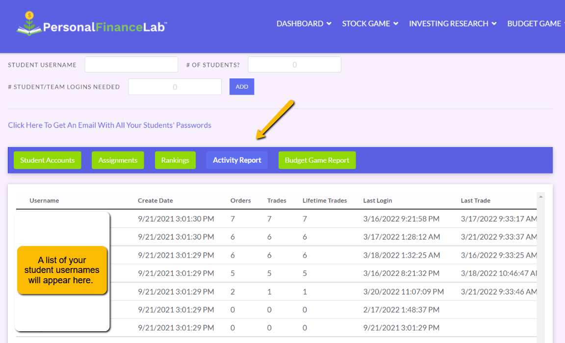Viewport: 565px width, 343px height.
Task: Click last trade 3/21/2022 9:33:37 AM
Action: pyautogui.click(x=499, y=237)
